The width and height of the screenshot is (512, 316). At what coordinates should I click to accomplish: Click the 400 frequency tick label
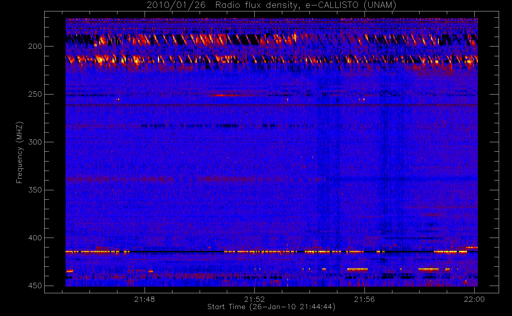35,238
